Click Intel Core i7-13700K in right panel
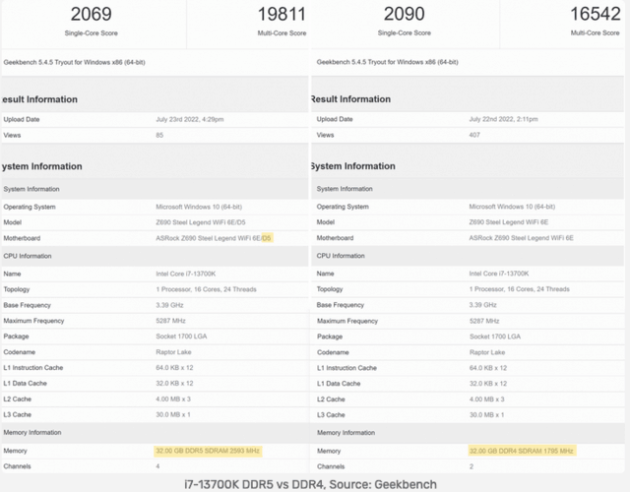 pyautogui.click(x=499, y=274)
